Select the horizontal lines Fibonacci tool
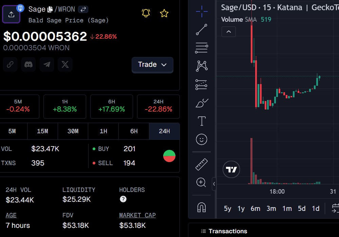 pos(202,48)
